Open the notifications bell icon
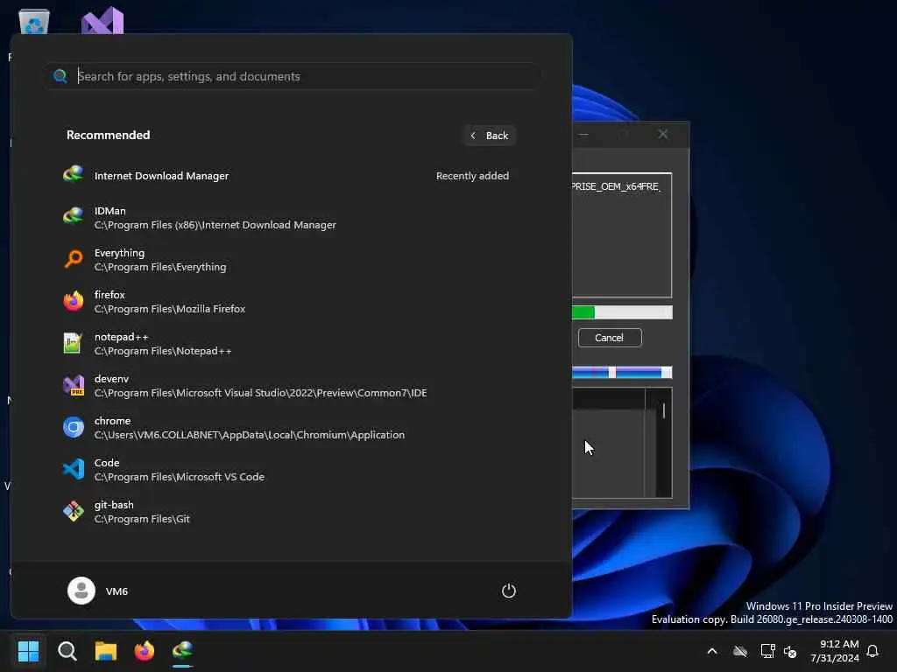 [872, 651]
